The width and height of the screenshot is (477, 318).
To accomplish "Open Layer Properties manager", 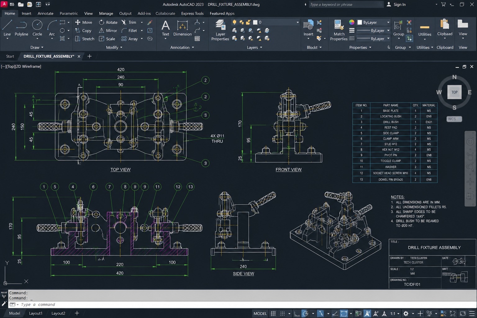I will pyautogui.click(x=220, y=30).
